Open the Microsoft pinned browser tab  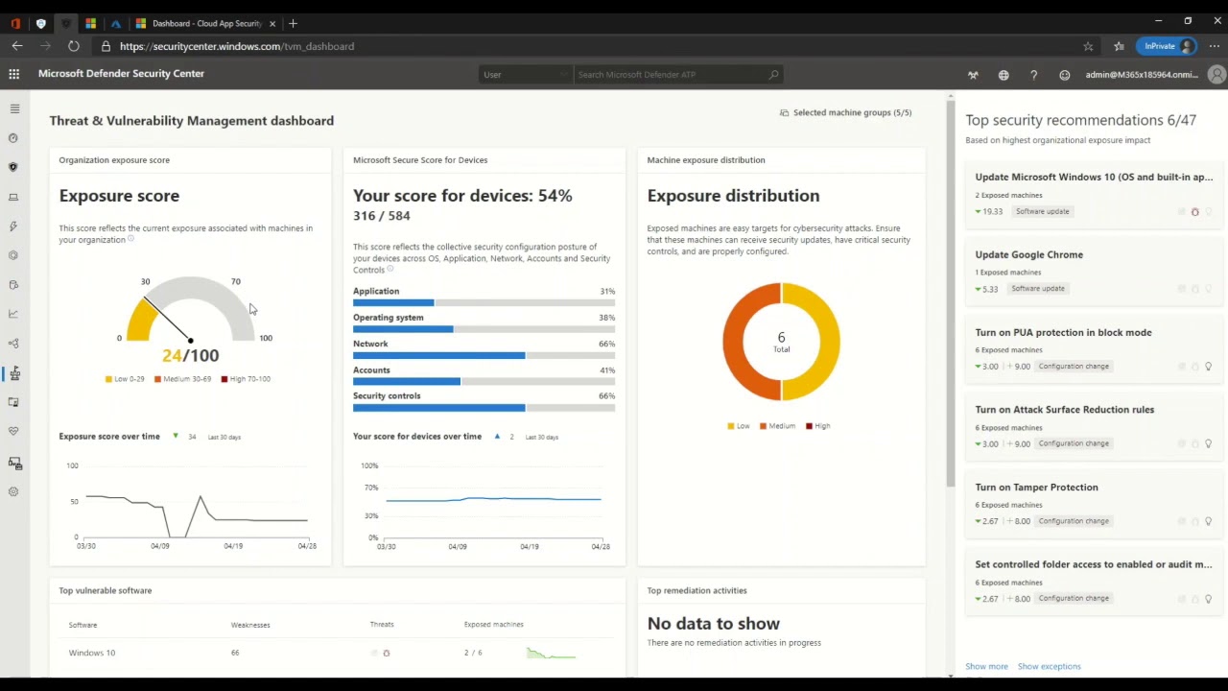(x=90, y=23)
